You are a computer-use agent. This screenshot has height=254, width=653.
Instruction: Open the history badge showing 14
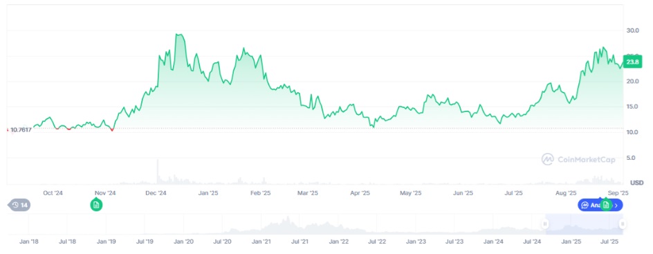(x=19, y=205)
